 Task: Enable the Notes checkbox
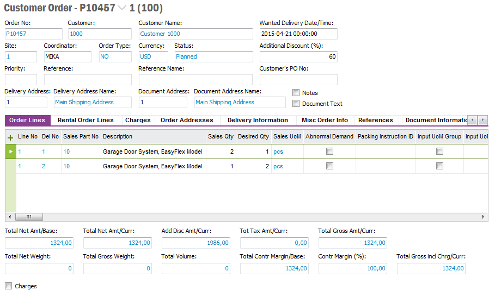(x=296, y=93)
